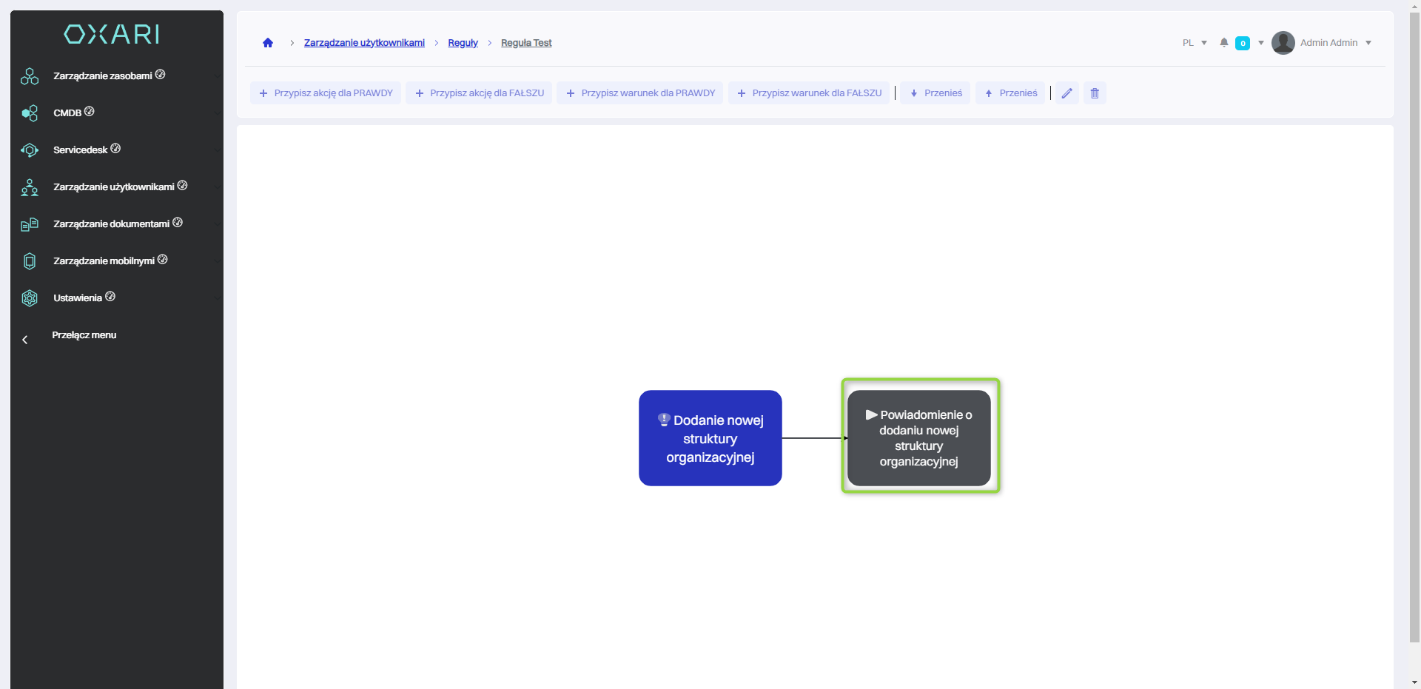Expand the Admin Admin user menu arrow
1421x689 pixels.
(x=1368, y=43)
